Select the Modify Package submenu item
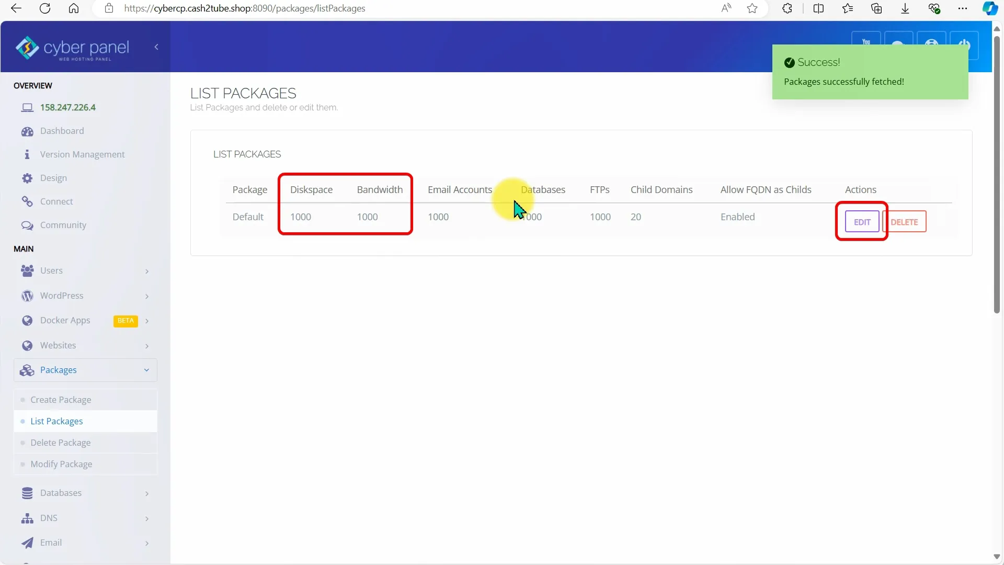Image resolution: width=1004 pixels, height=565 pixels. point(61,464)
